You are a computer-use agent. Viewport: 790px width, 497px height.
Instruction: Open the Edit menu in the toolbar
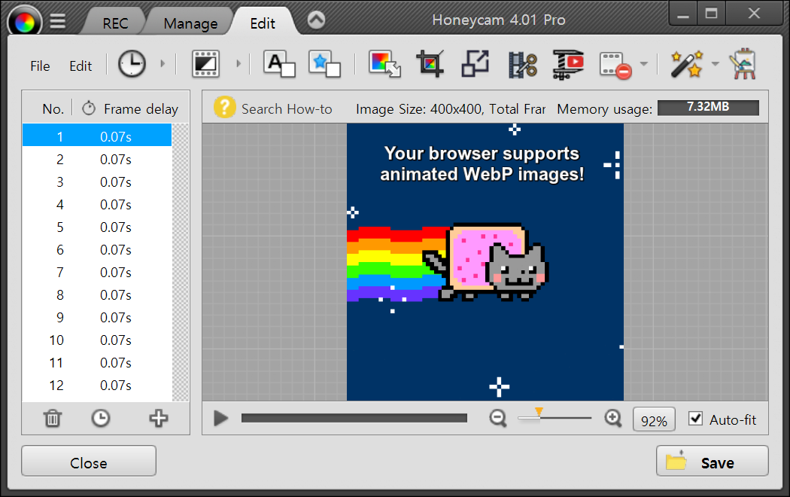(x=81, y=66)
